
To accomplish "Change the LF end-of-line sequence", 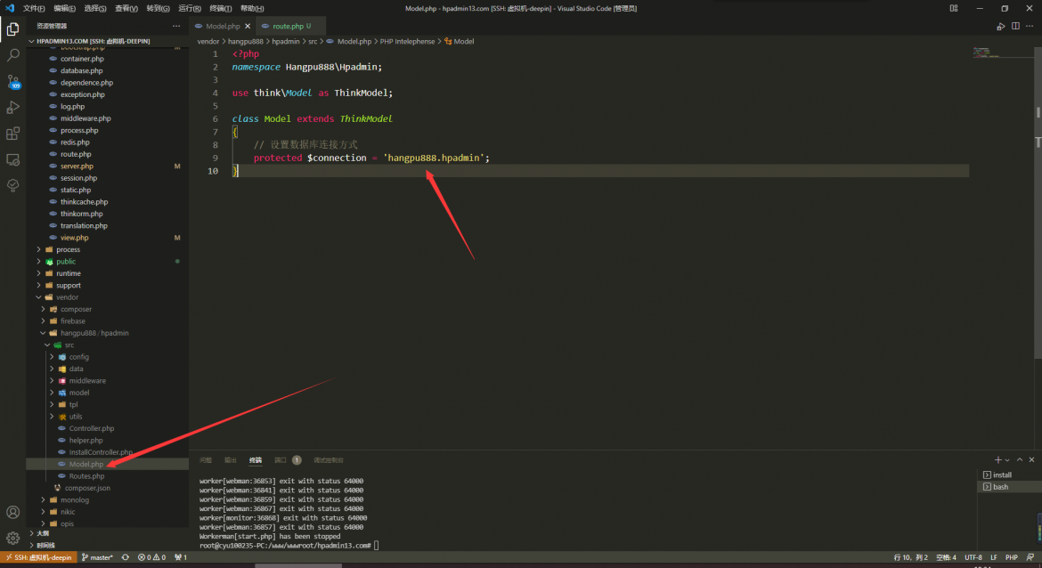I will point(994,557).
